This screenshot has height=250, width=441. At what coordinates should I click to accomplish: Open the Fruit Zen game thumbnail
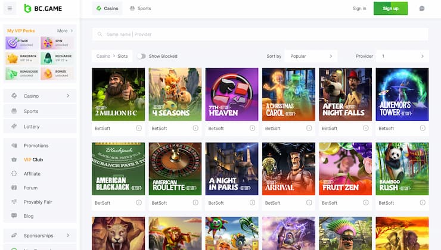(346, 169)
